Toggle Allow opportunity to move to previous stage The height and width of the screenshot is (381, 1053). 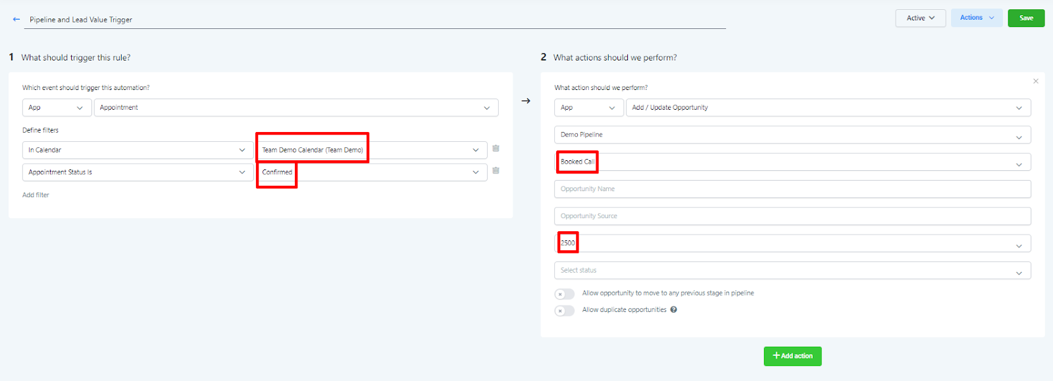565,294
